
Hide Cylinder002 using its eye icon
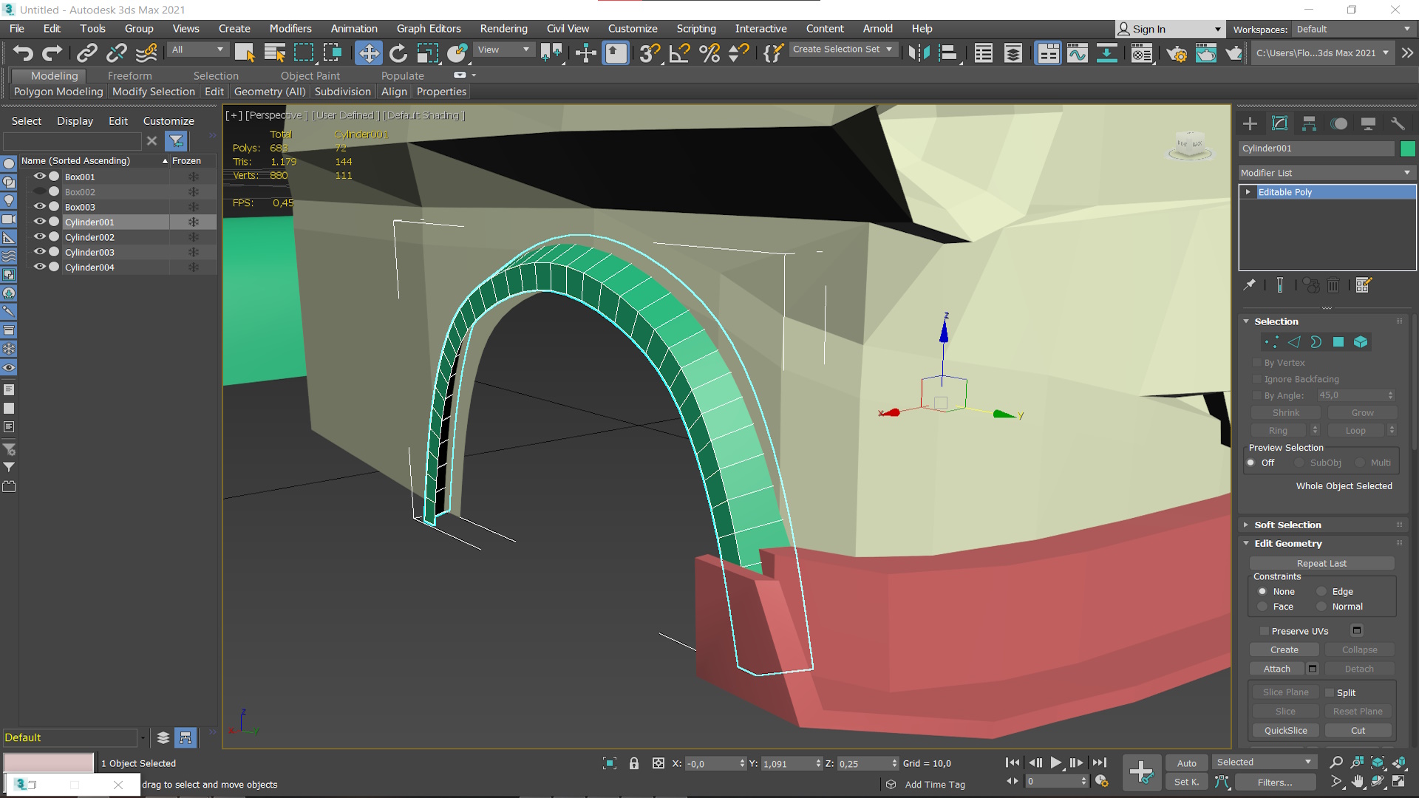[x=40, y=237]
